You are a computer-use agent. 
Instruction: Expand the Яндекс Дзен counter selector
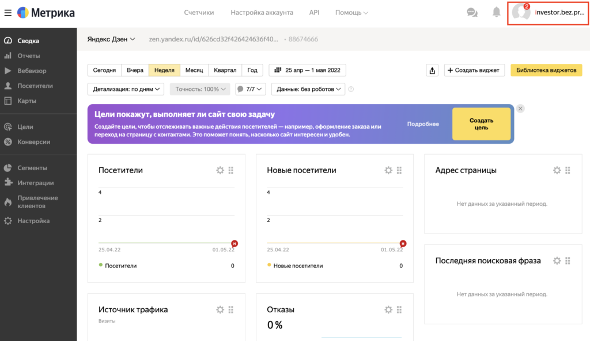pos(111,39)
